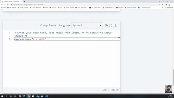
Task: Bookmark this page with the star icon
Action: (x=163, y=5)
